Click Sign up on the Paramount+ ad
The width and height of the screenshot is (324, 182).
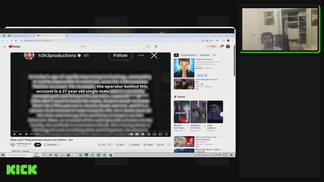202,75
